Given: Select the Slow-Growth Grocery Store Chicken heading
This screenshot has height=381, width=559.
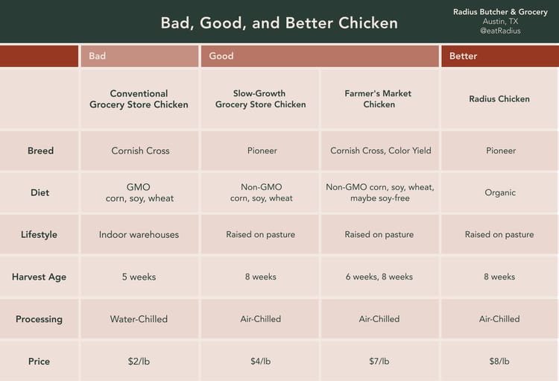Looking at the screenshot, I should 261,99.
